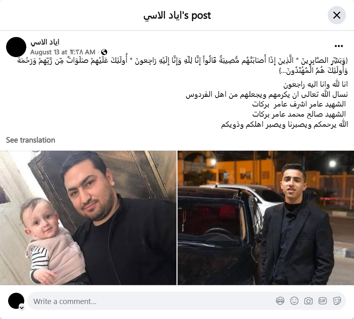The image size is (354, 319).
Task: Open the GIF picker in comment box
Action: pos(322,301)
